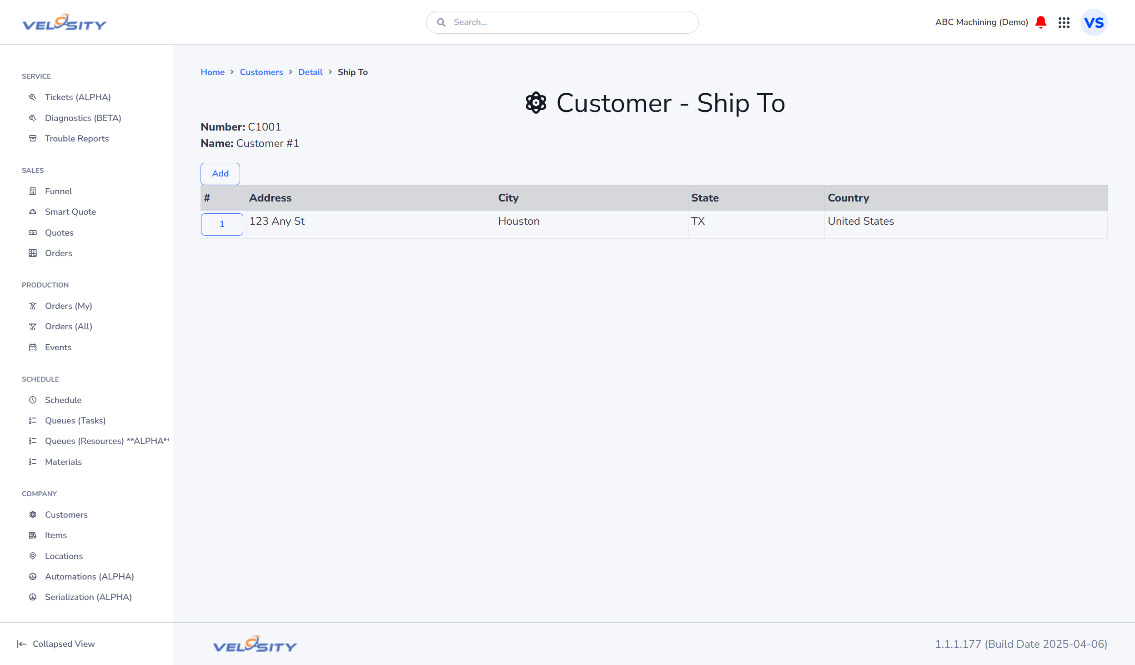This screenshot has width=1135, height=665.
Task: Open Materials under Schedule
Action: (x=63, y=462)
